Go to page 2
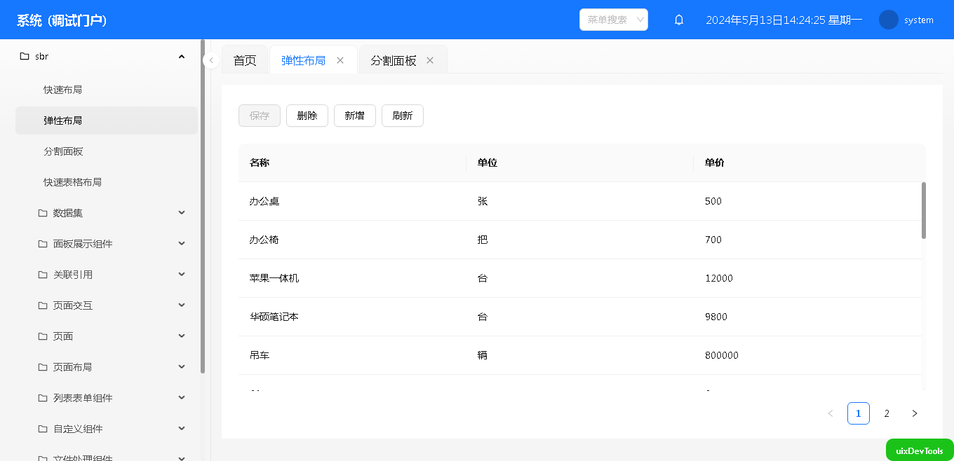This screenshot has width=954, height=461. (887, 413)
